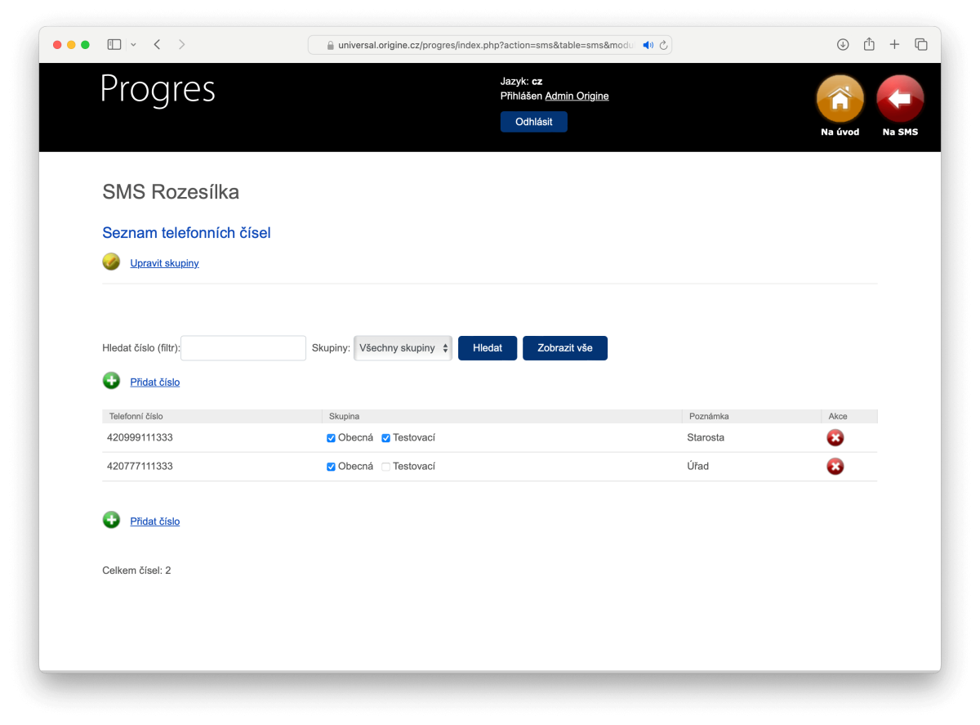Expand the Safari sidebar options chevron
Viewport: 980px width, 725px height.
133,44
